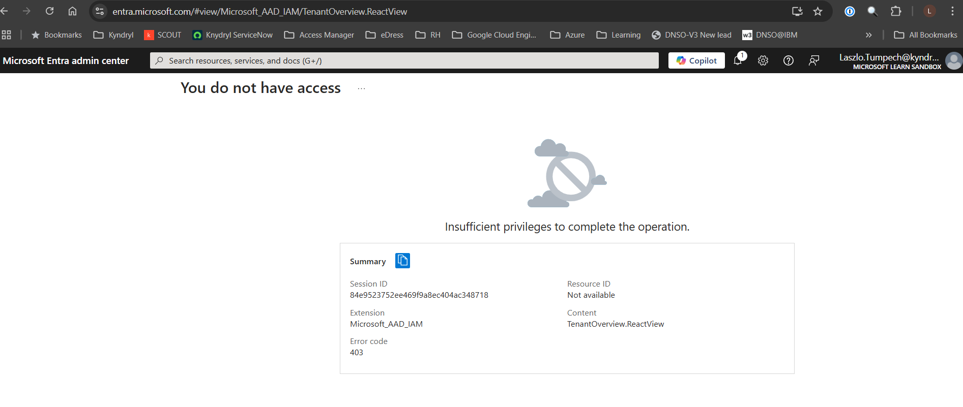Copy summary details with copy icon
This screenshot has width=963, height=407.
coord(402,261)
